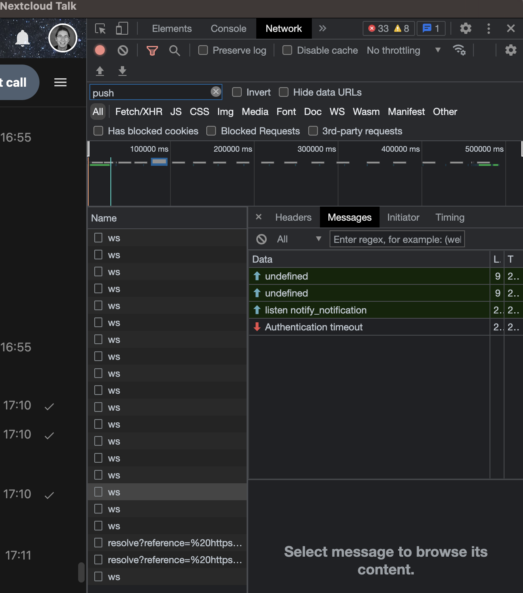Tick Blocked Requests checkbox
The image size is (523, 593).
(211, 131)
